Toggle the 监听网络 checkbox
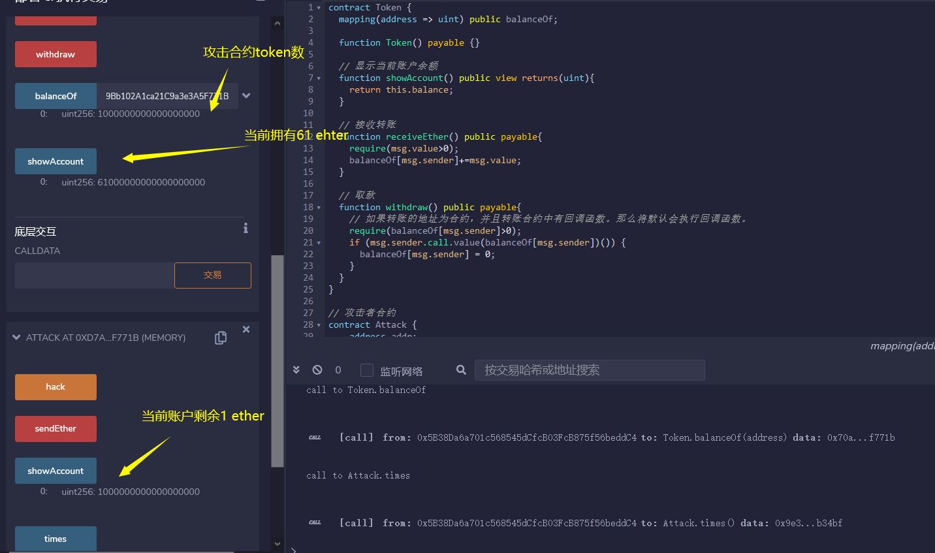The image size is (935, 553). pyautogui.click(x=367, y=370)
